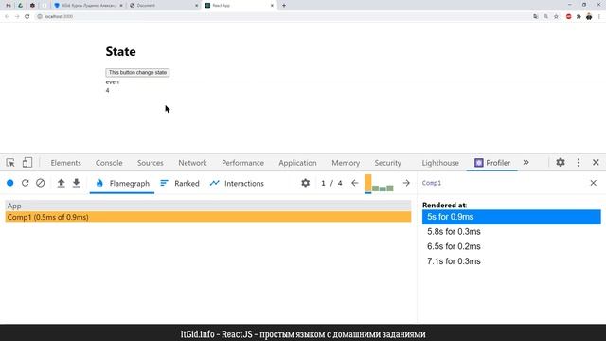The image size is (606, 341).
Task: Switch to the first pinned browser tab
Action: (9, 6)
